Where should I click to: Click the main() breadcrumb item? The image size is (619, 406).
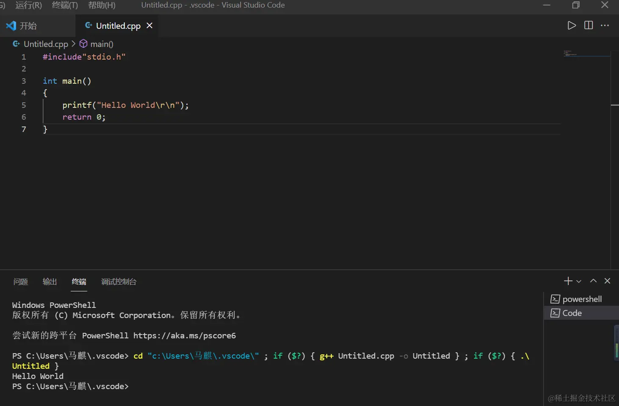pos(102,44)
